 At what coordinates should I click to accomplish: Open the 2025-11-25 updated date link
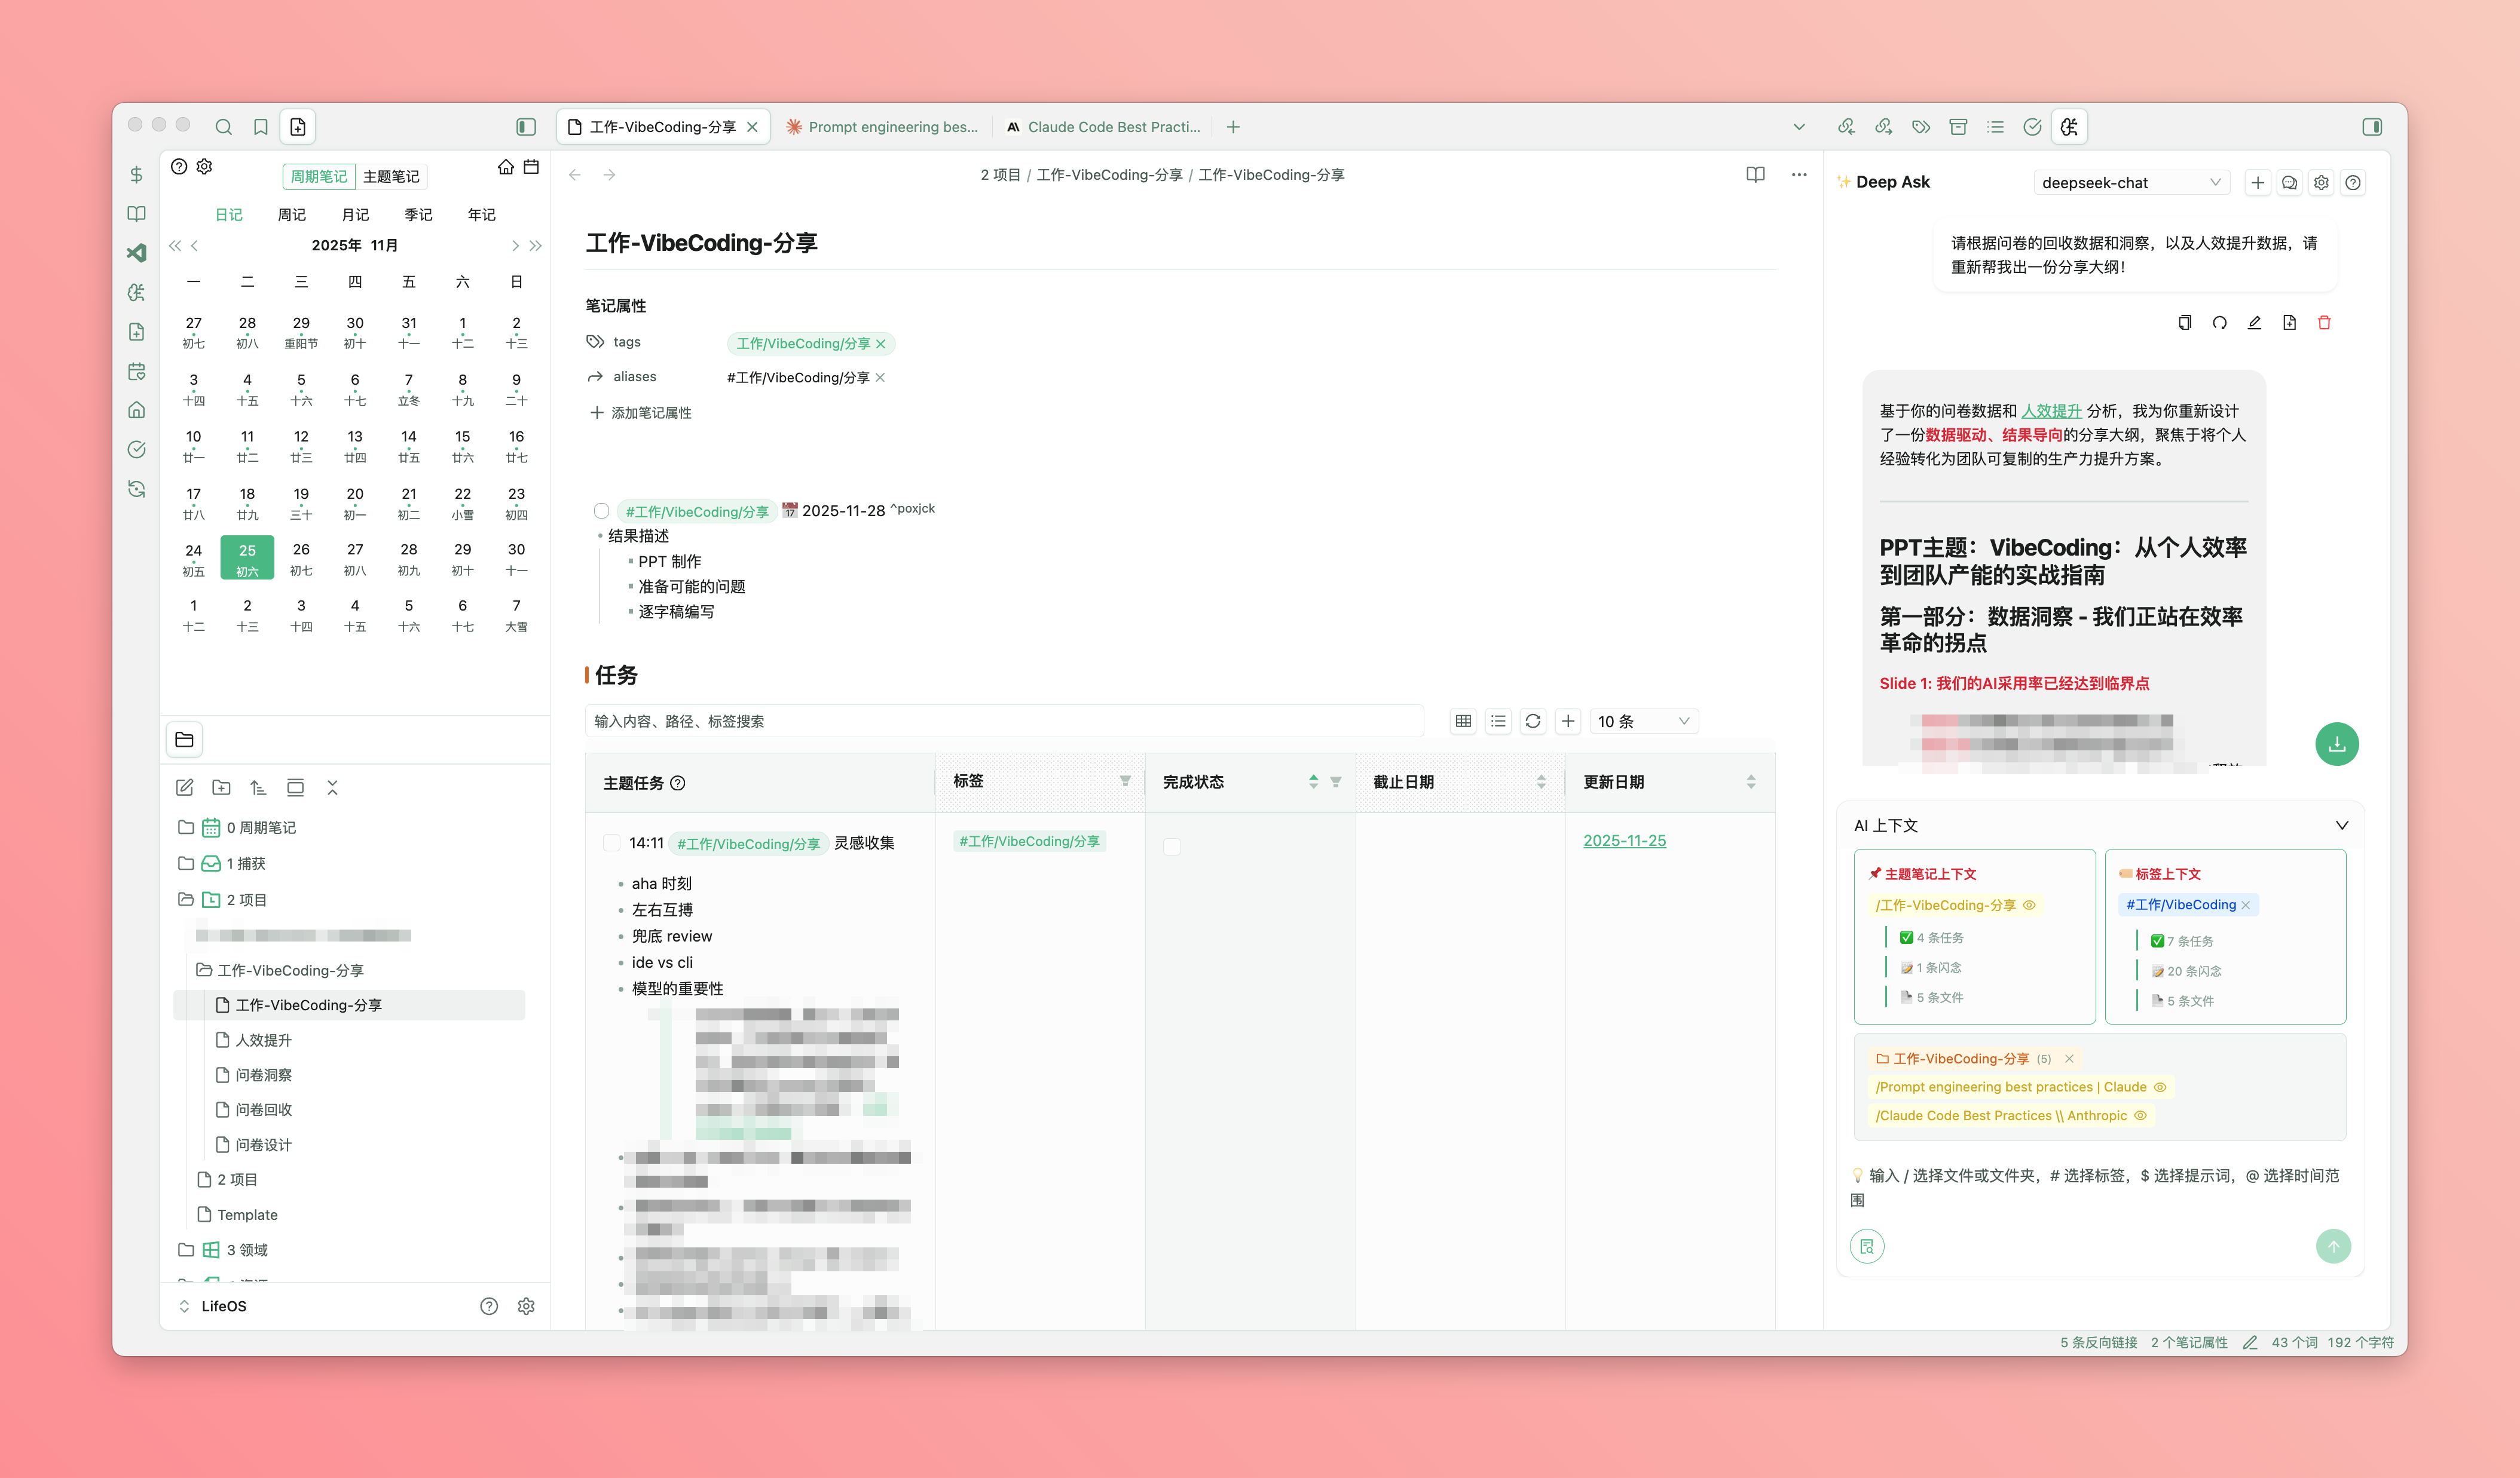click(x=1624, y=841)
